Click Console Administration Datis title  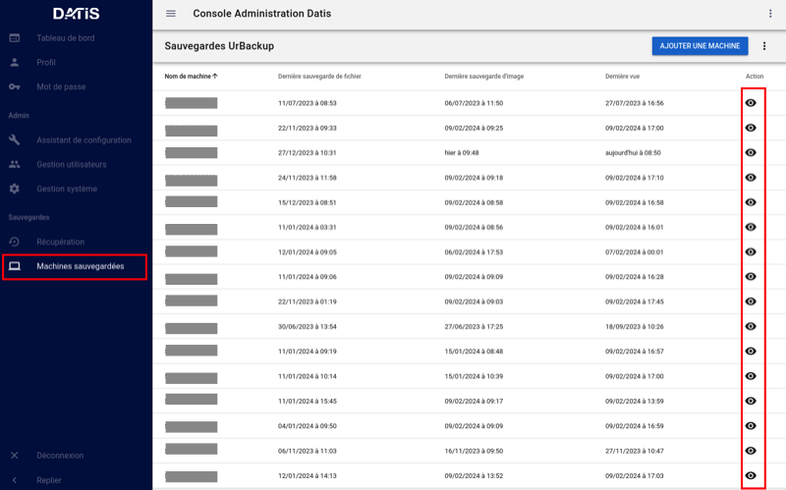[261, 14]
